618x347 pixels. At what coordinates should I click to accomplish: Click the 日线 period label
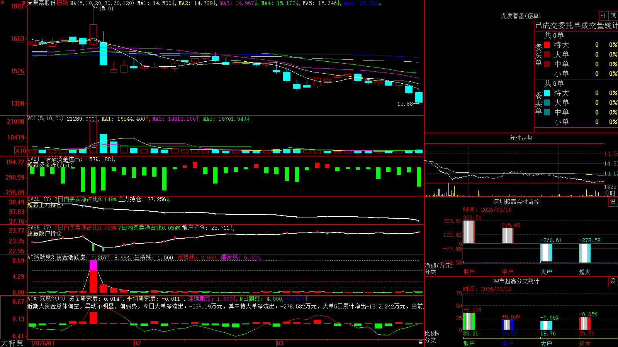coord(62,3)
